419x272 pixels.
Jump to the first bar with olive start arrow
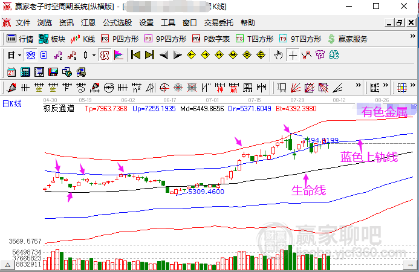pos(136,56)
